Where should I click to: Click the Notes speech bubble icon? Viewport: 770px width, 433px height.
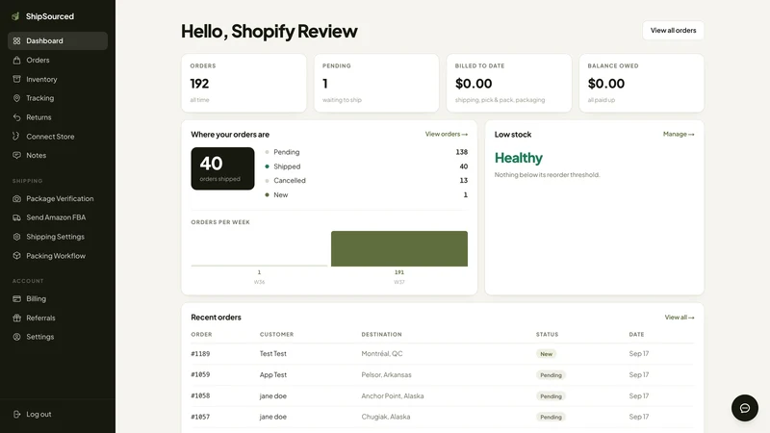point(16,155)
